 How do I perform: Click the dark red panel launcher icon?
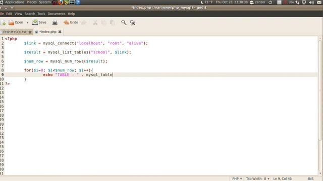tap(55, 2)
